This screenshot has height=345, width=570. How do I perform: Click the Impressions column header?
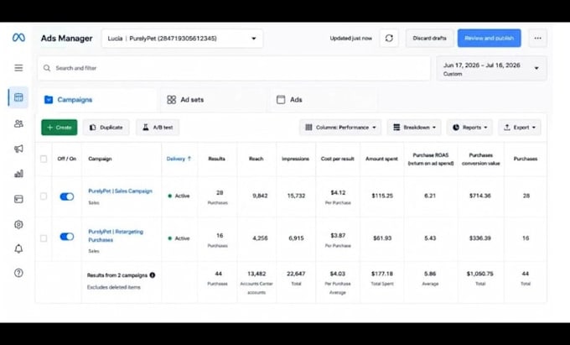pyautogui.click(x=296, y=159)
